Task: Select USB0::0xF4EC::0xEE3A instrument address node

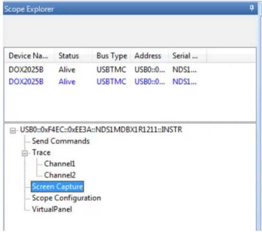Action: pyautogui.click(x=101, y=130)
